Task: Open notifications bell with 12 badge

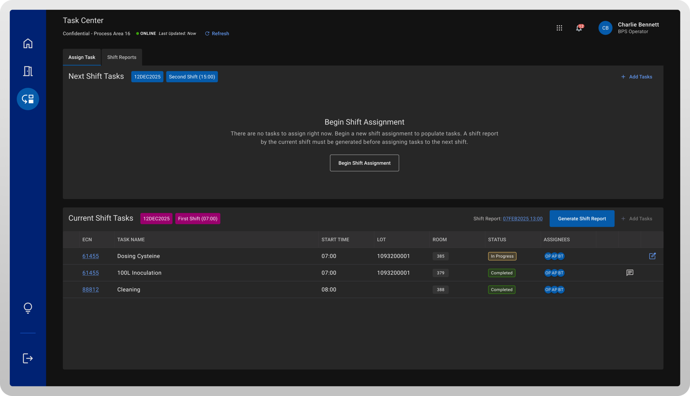Action: tap(579, 28)
